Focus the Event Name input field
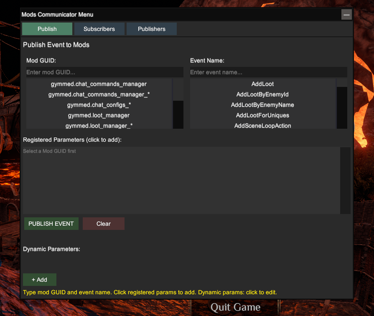The width and height of the screenshot is (374, 316). coord(269,72)
